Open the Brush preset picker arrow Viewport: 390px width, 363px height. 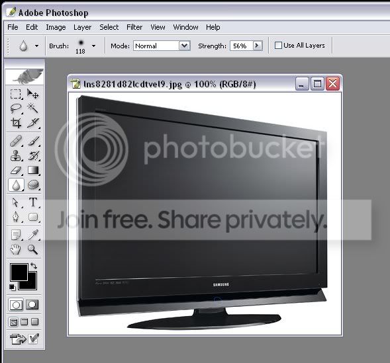point(93,46)
